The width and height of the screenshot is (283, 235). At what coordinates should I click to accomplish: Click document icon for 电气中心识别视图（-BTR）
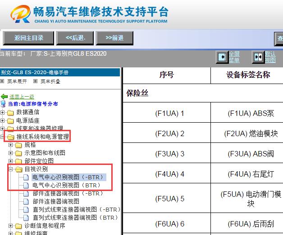click(x=26, y=177)
